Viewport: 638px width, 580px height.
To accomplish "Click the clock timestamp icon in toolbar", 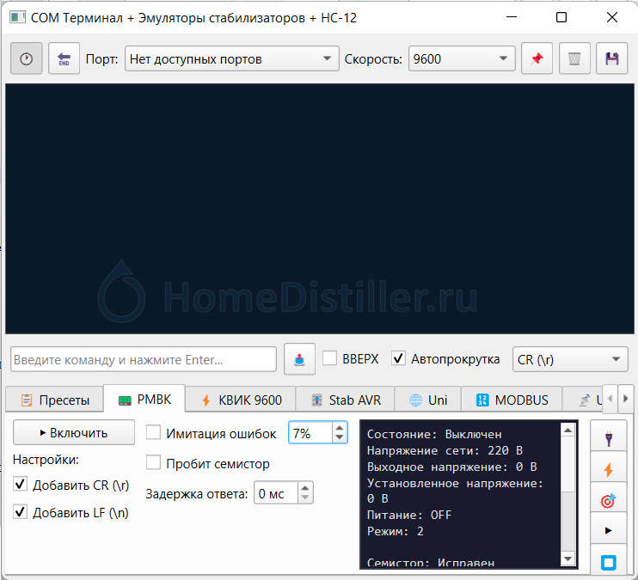I will [x=26, y=59].
